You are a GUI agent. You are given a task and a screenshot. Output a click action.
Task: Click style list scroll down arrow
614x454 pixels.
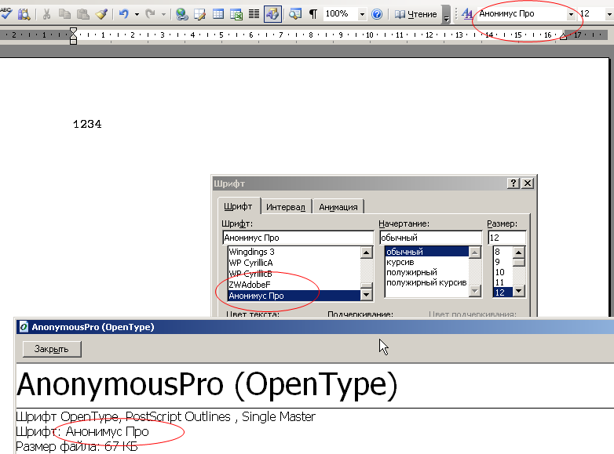click(x=474, y=291)
